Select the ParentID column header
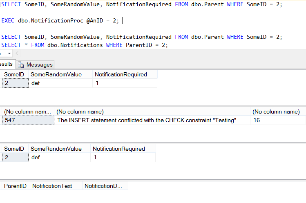Image resolution: width=306 pixels, height=203 pixels. tap(16, 186)
